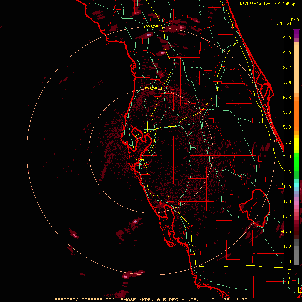Image resolution: width=302 pixels, height=302 pixels.
Task: Click the 9.0 scale value
Action: pos(287,53)
